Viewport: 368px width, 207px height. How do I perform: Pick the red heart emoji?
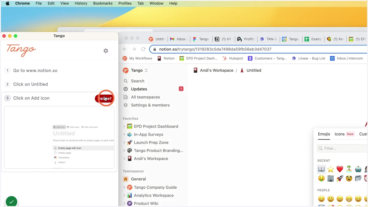pos(340,169)
